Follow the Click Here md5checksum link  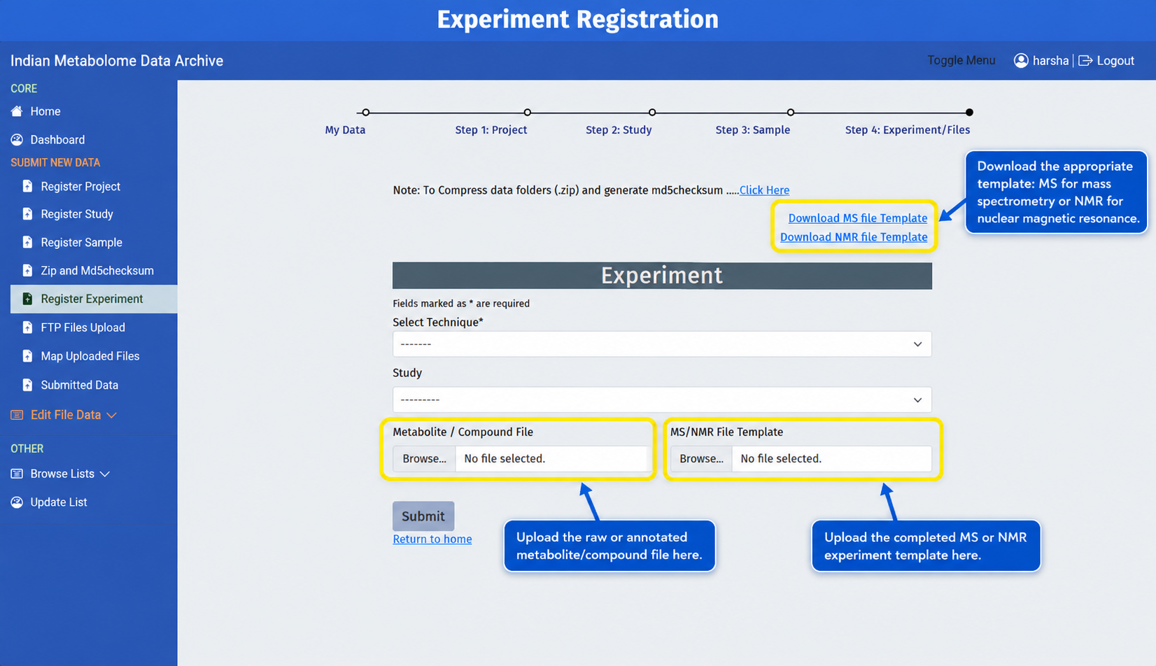click(764, 190)
